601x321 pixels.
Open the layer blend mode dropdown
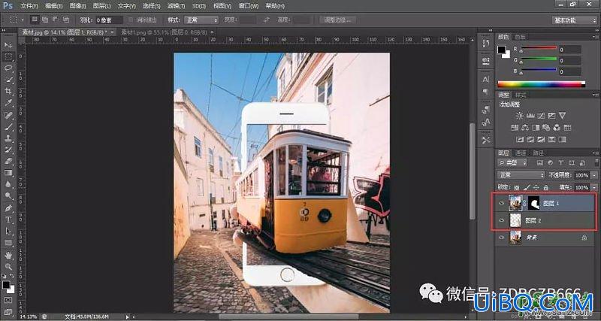click(521, 175)
